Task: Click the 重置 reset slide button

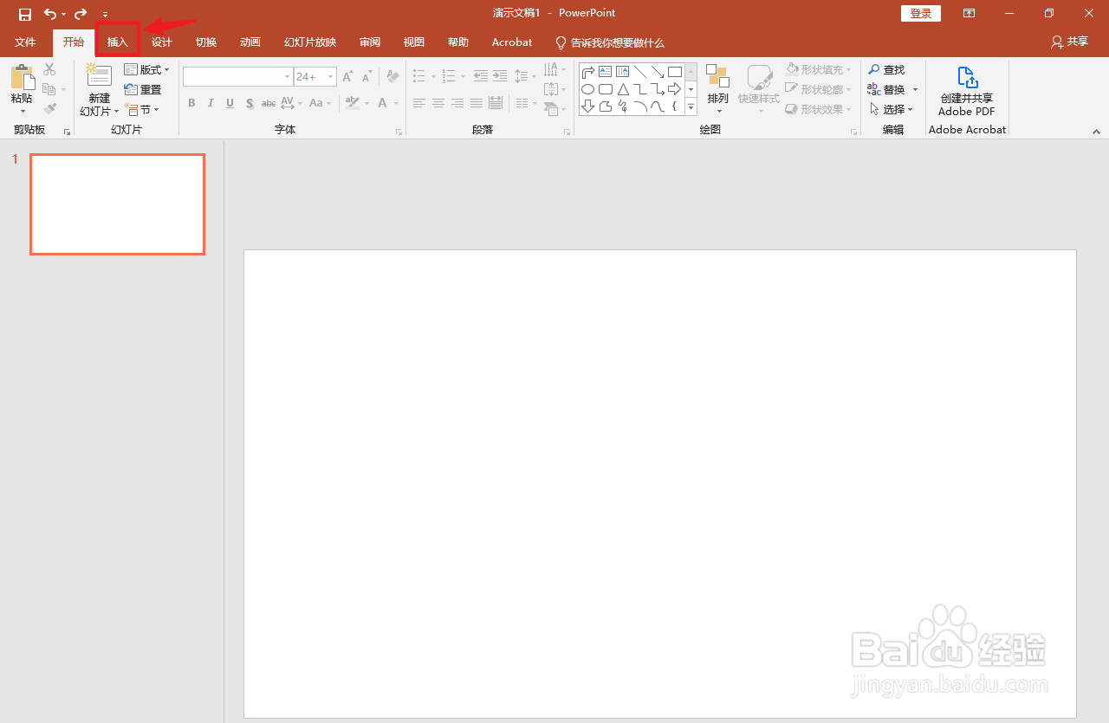Action: coord(143,89)
